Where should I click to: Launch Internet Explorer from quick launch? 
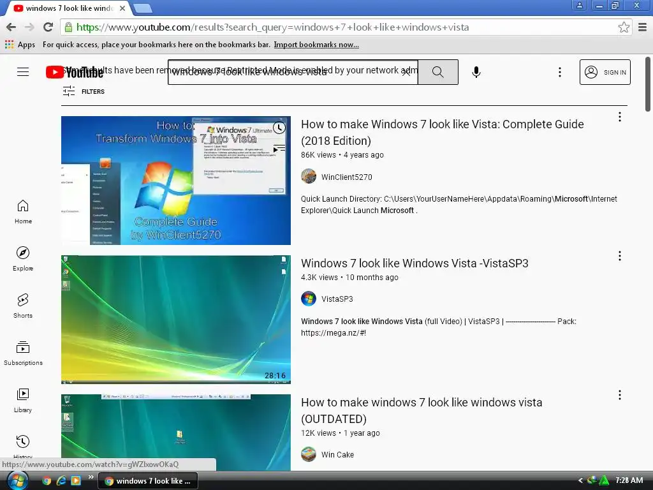[61, 481]
